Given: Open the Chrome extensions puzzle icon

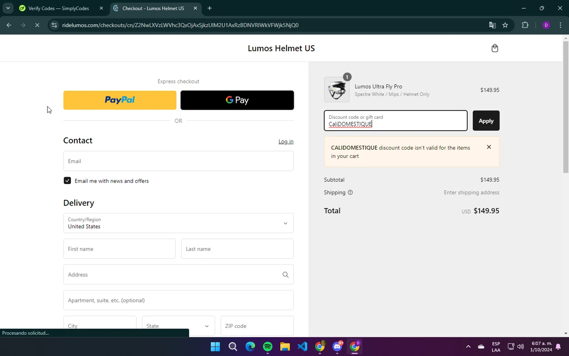Looking at the screenshot, I should pyautogui.click(x=525, y=25).
